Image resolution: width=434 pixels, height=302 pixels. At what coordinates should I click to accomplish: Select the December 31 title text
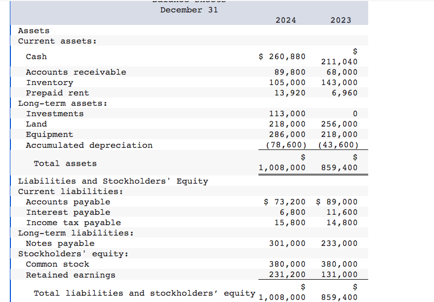189,9
